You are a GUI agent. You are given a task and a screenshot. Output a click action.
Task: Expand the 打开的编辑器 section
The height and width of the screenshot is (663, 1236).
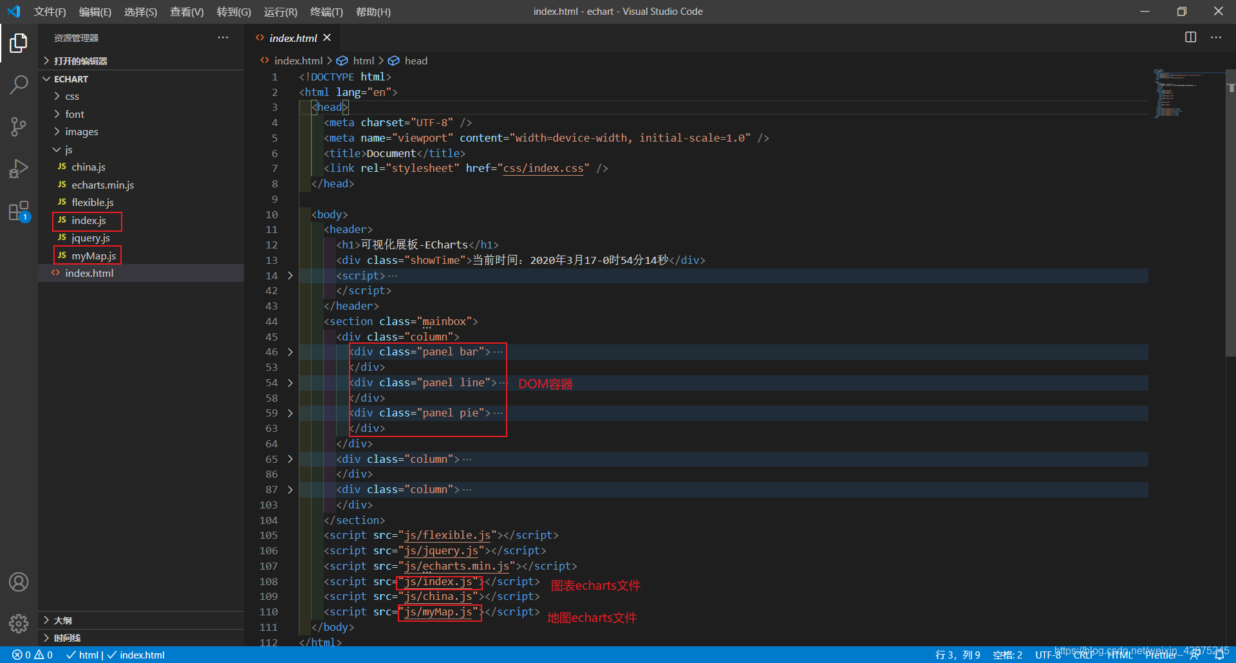pos(141,61)
